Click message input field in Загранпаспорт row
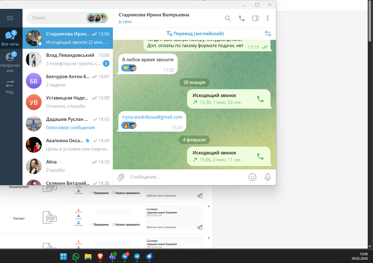The width and height of the screenshot is (373, 263). (171, 196)
